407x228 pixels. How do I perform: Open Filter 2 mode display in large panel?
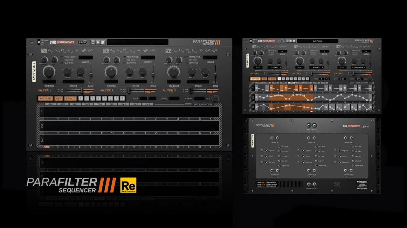[x=136, y=81]
